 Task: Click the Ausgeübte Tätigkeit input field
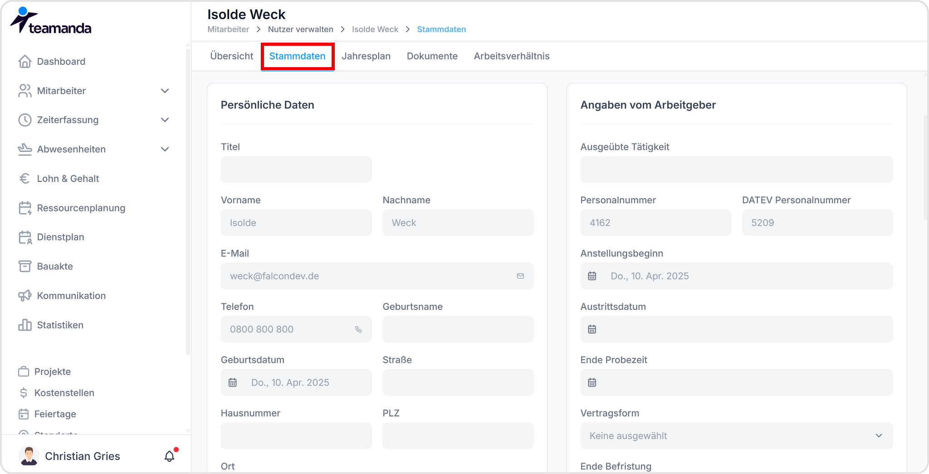737,169
